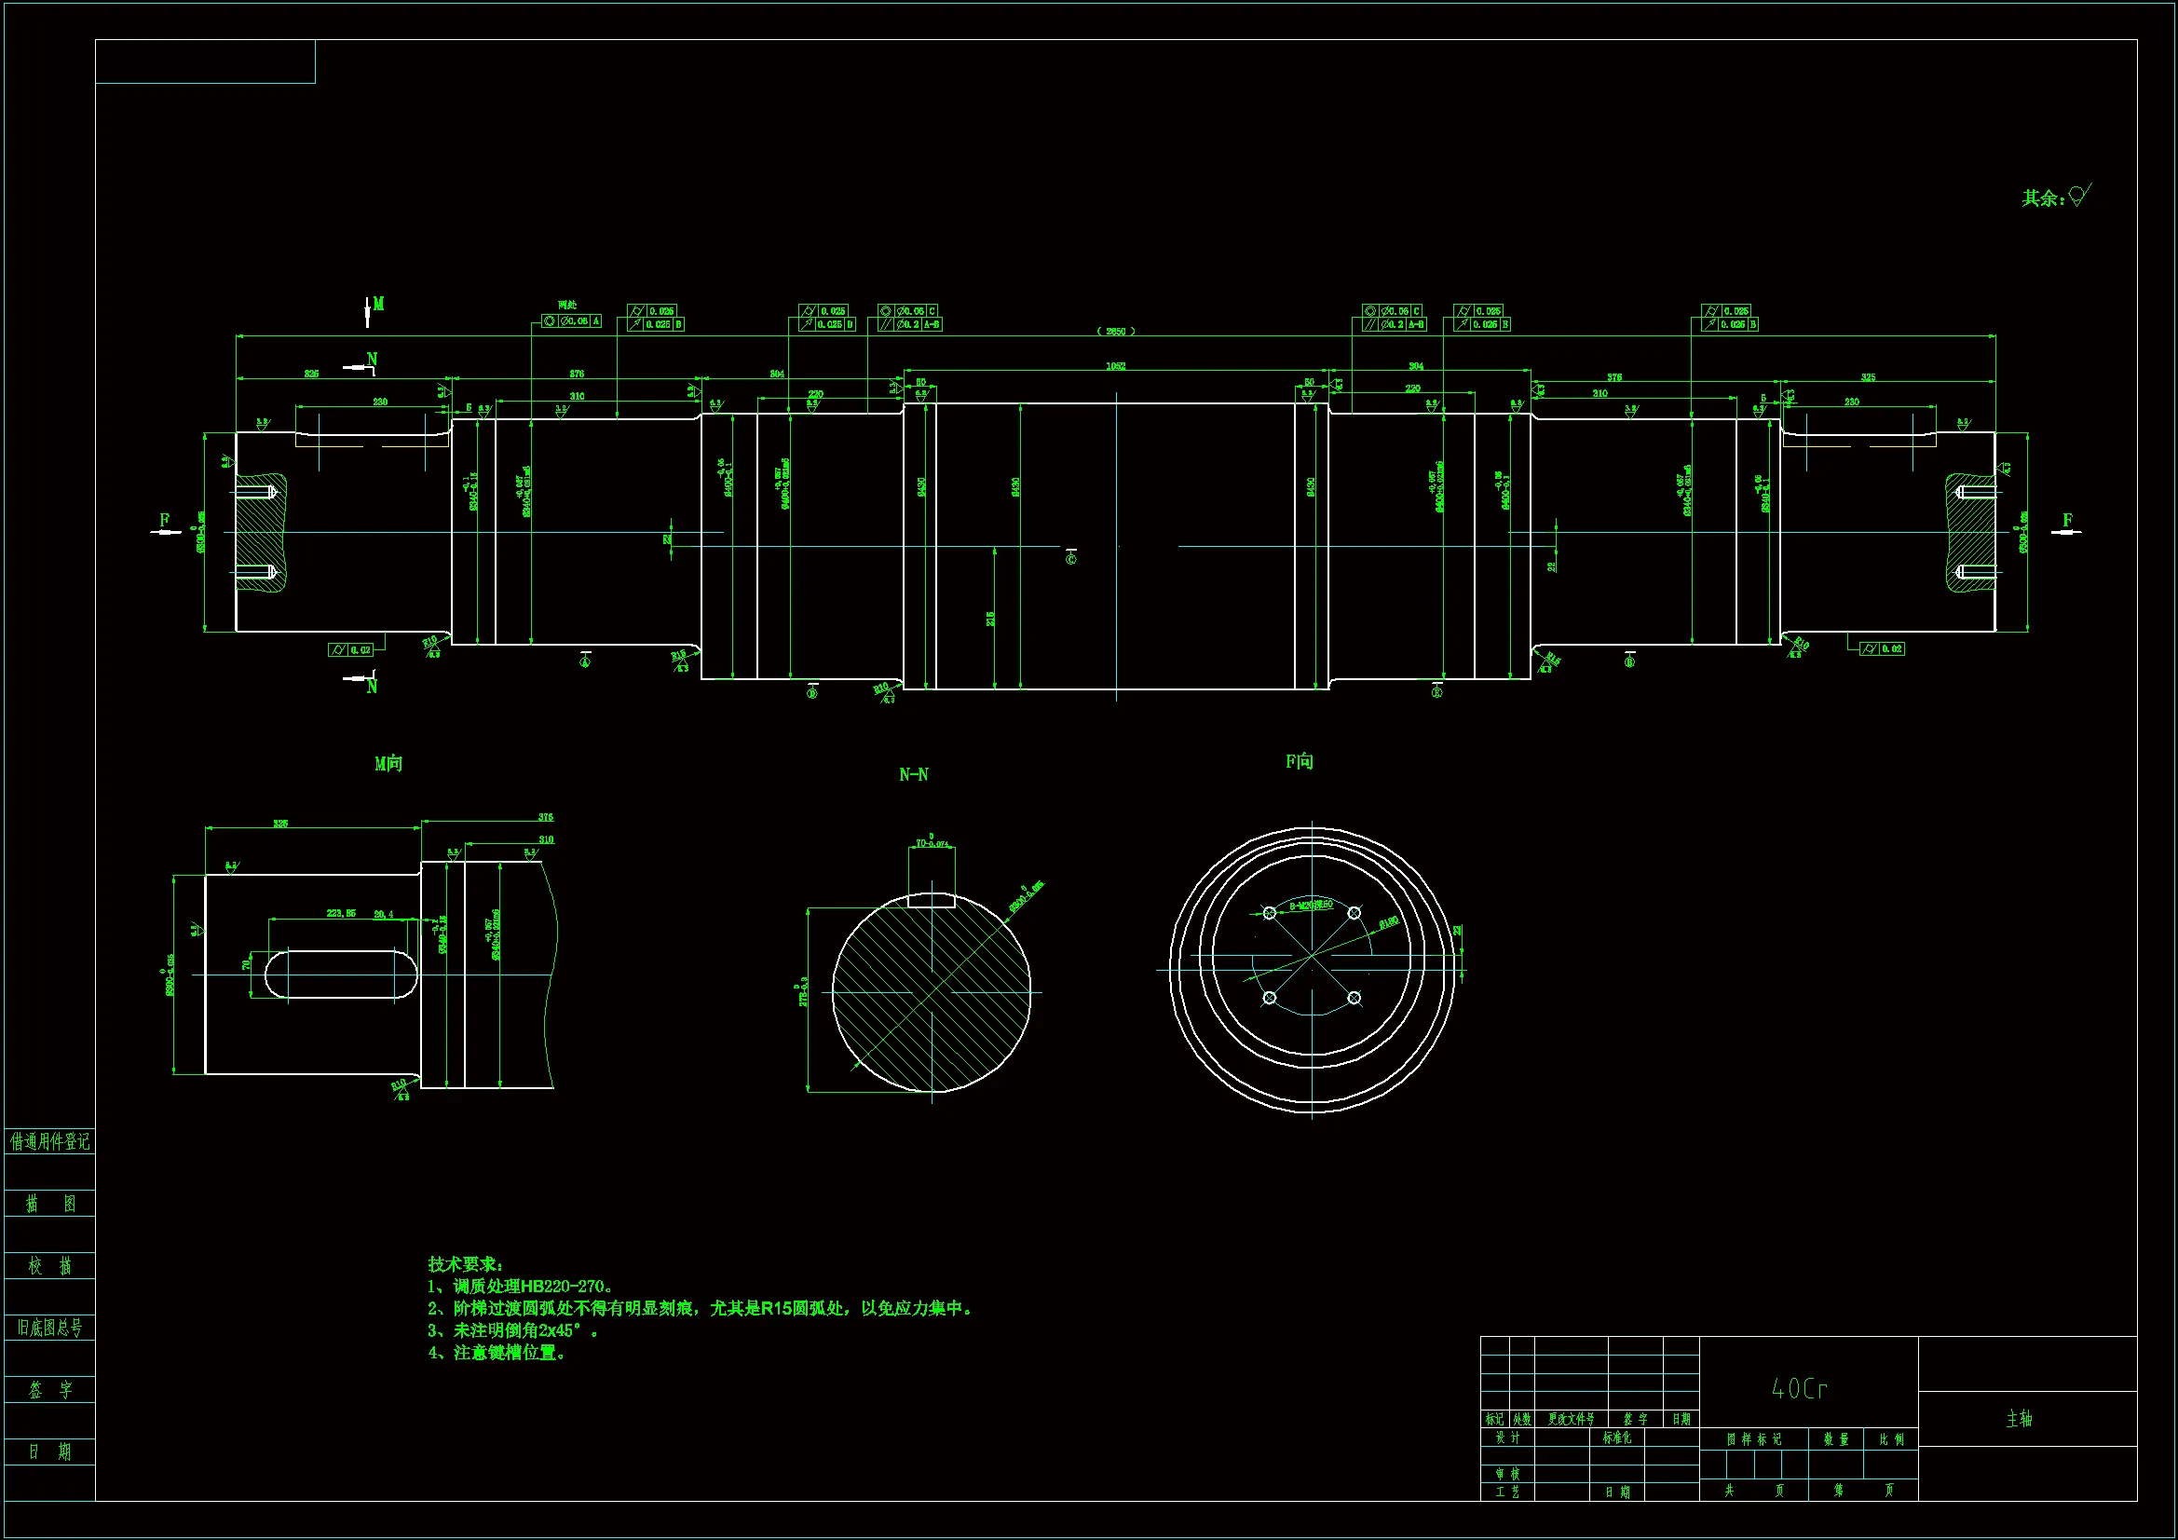The width and height of the screenshot is (2178, 1540).
Task: Click the 两处 concentricity tolerance frame
Action: (572, 321)
